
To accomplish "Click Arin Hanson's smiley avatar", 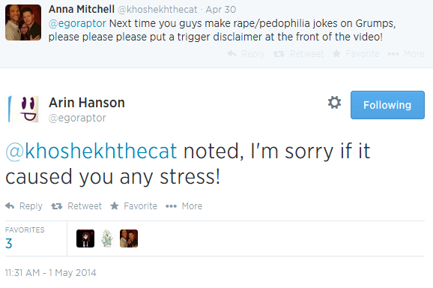I will point(23,109).
